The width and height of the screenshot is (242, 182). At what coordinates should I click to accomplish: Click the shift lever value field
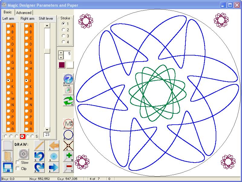tap(47, 135)
